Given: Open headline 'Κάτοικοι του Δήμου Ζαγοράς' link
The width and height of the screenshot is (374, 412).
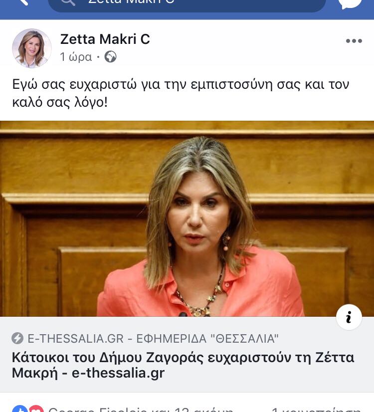Looking at the screenshot, I should coord(183,365).
